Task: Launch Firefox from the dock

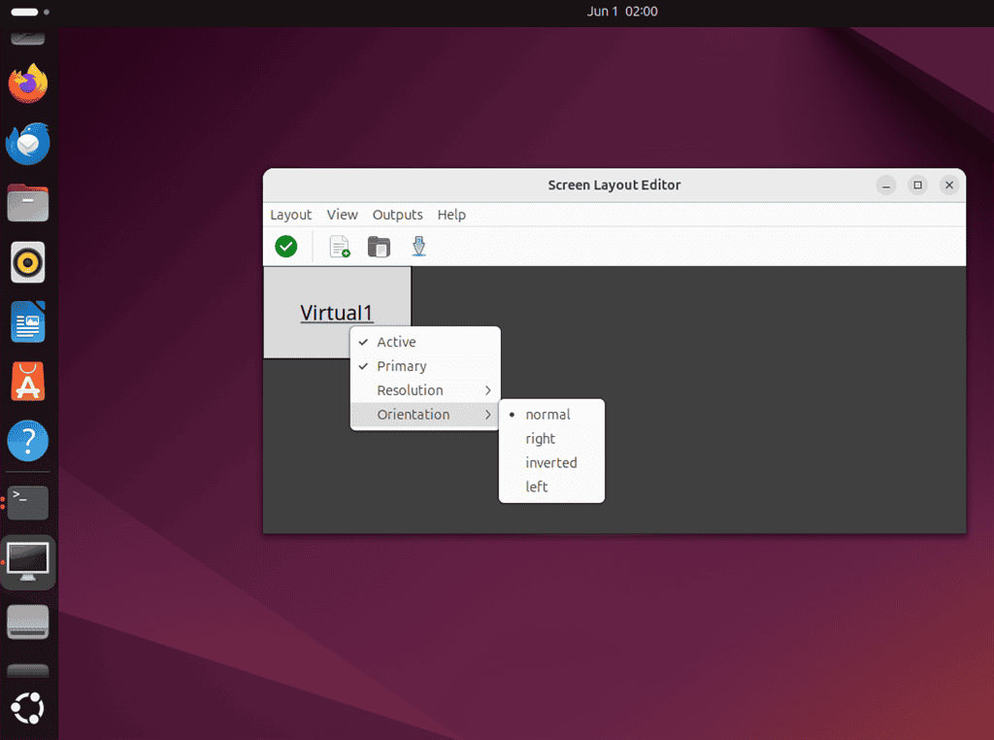Action: click(28, 84)
